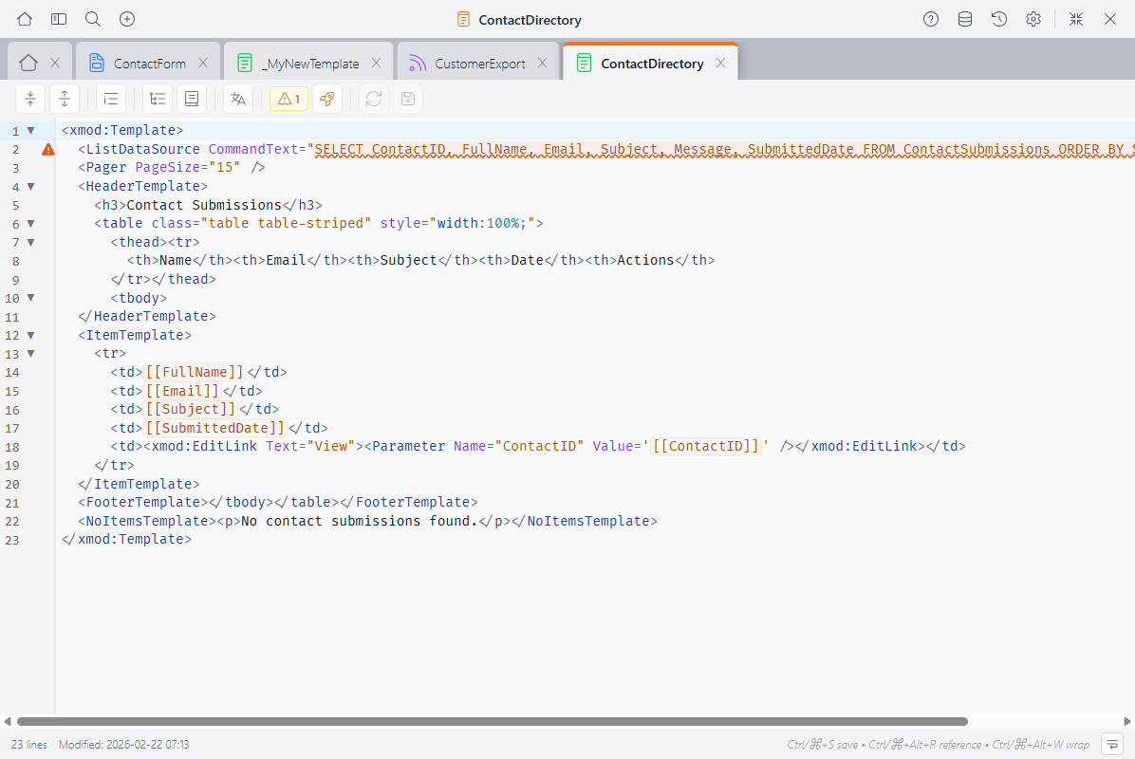Close the ContactDirectory tab

click(x=720, y=63)
